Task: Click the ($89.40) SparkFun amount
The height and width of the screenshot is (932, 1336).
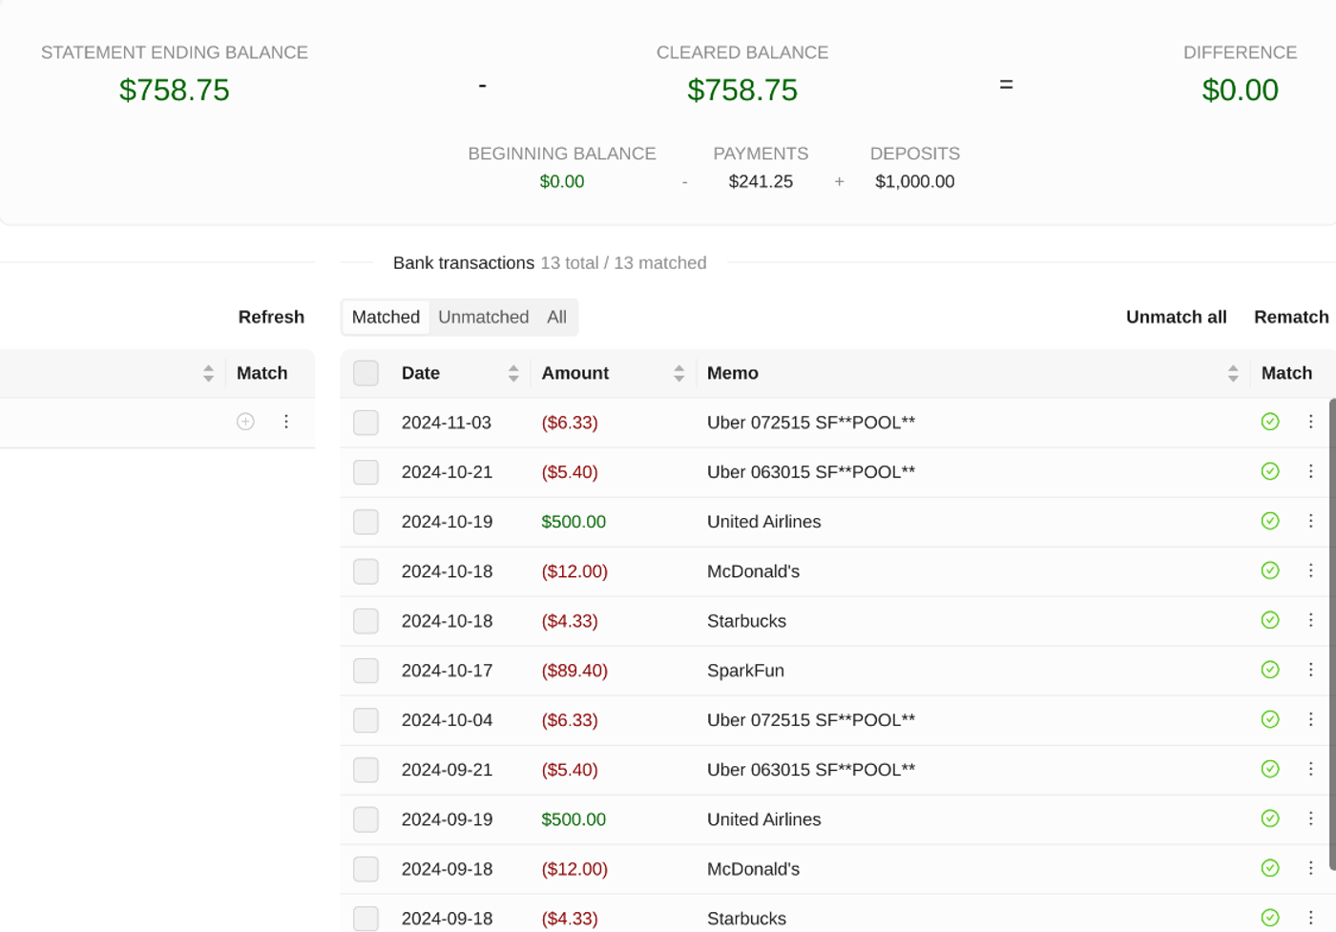Action: click(x=574, y=671)
